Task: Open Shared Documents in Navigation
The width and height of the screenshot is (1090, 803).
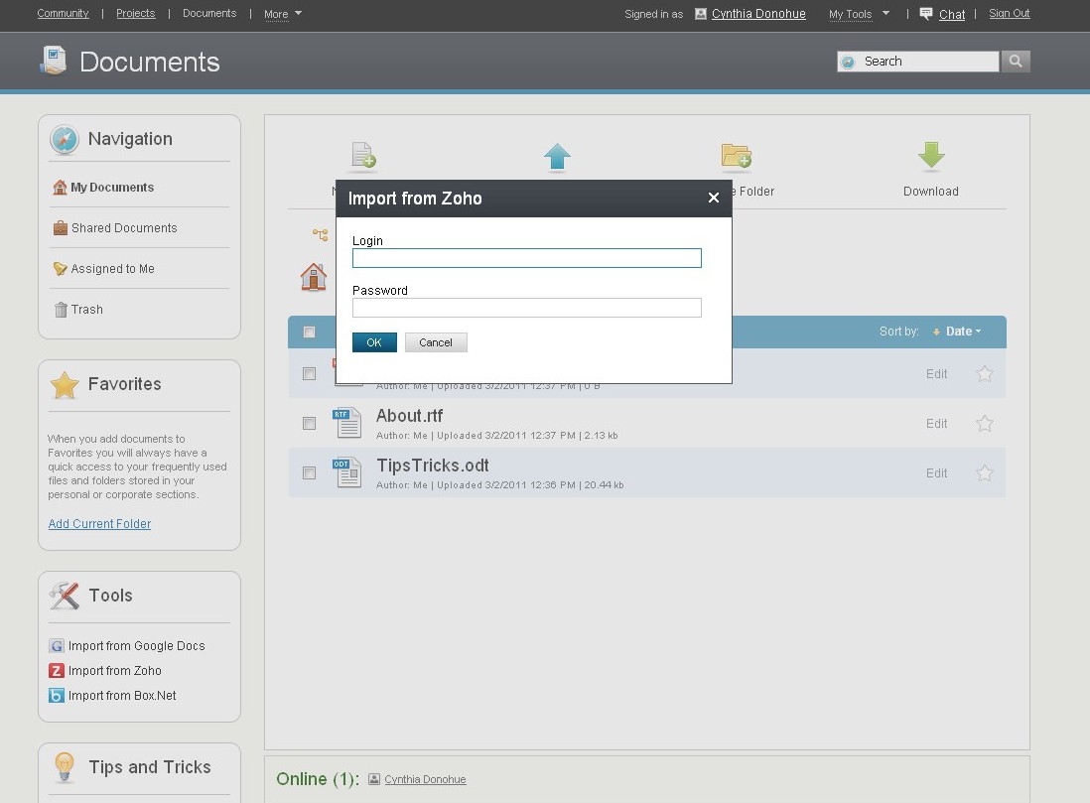Action: 123,228
